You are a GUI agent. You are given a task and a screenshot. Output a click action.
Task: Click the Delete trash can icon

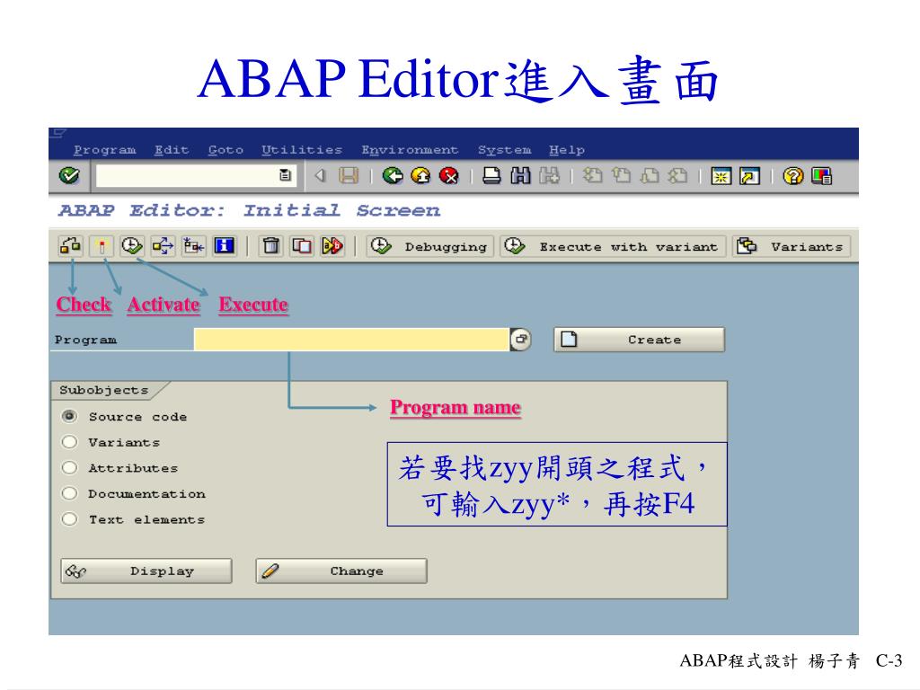[x=271, y=246]
